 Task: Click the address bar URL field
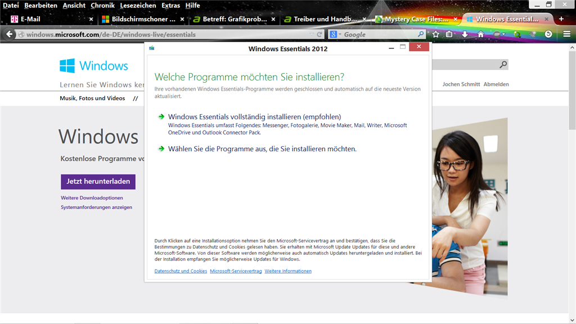[x=165, y=34]
